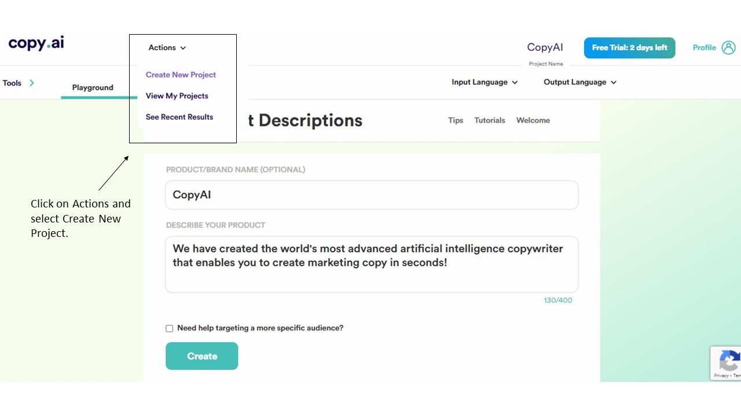The image size is (741, 416).
Task: Open the Welcome link
Action: coord(533,120)
